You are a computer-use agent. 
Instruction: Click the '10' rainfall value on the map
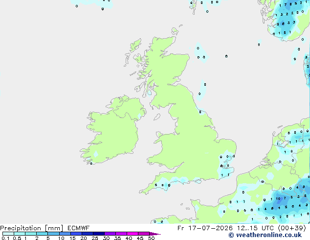tap(278, 199)
